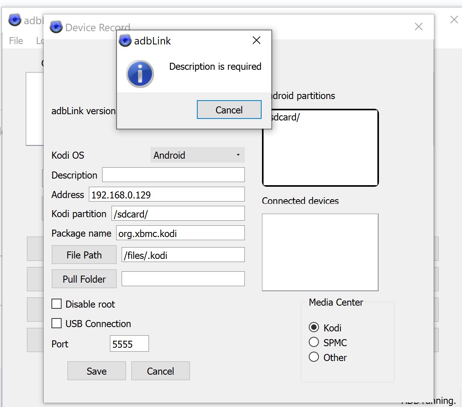The image size is (462, 407).
Task: Select the SPMC radio button
Action: (314, 342)
